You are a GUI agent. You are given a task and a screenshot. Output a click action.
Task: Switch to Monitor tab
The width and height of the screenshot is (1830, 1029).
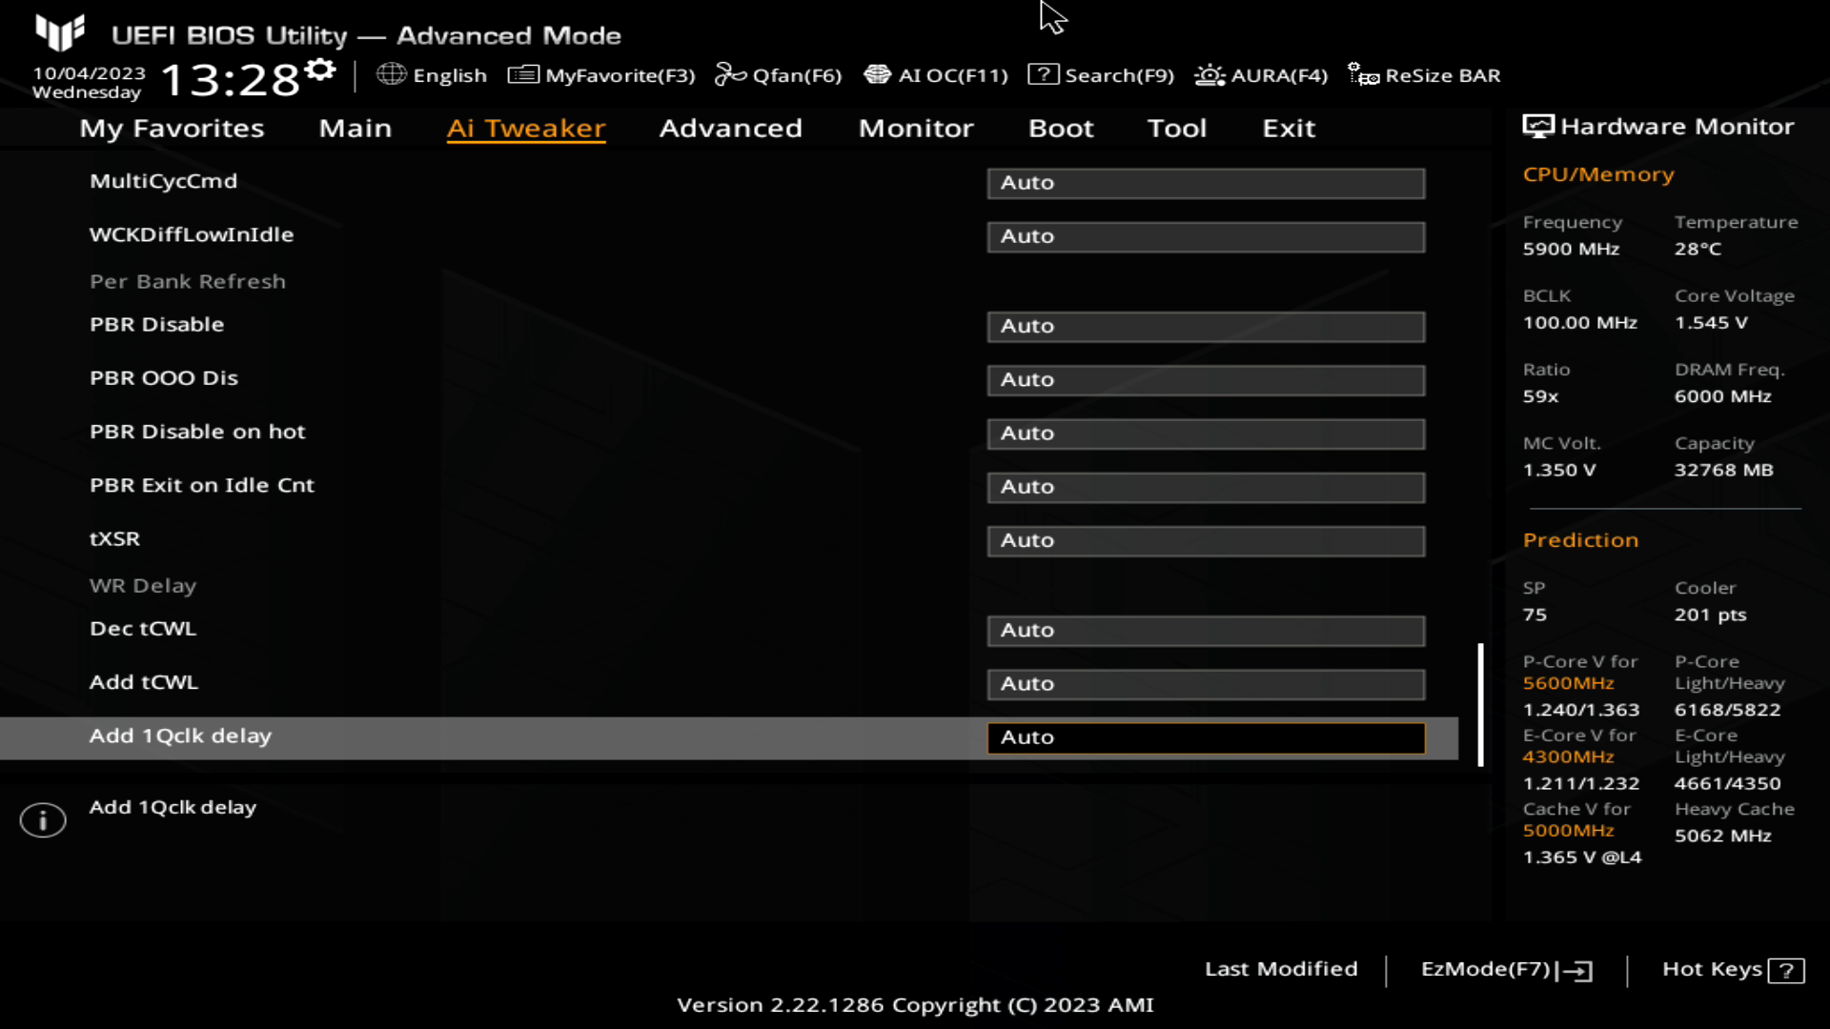[916, 128]
